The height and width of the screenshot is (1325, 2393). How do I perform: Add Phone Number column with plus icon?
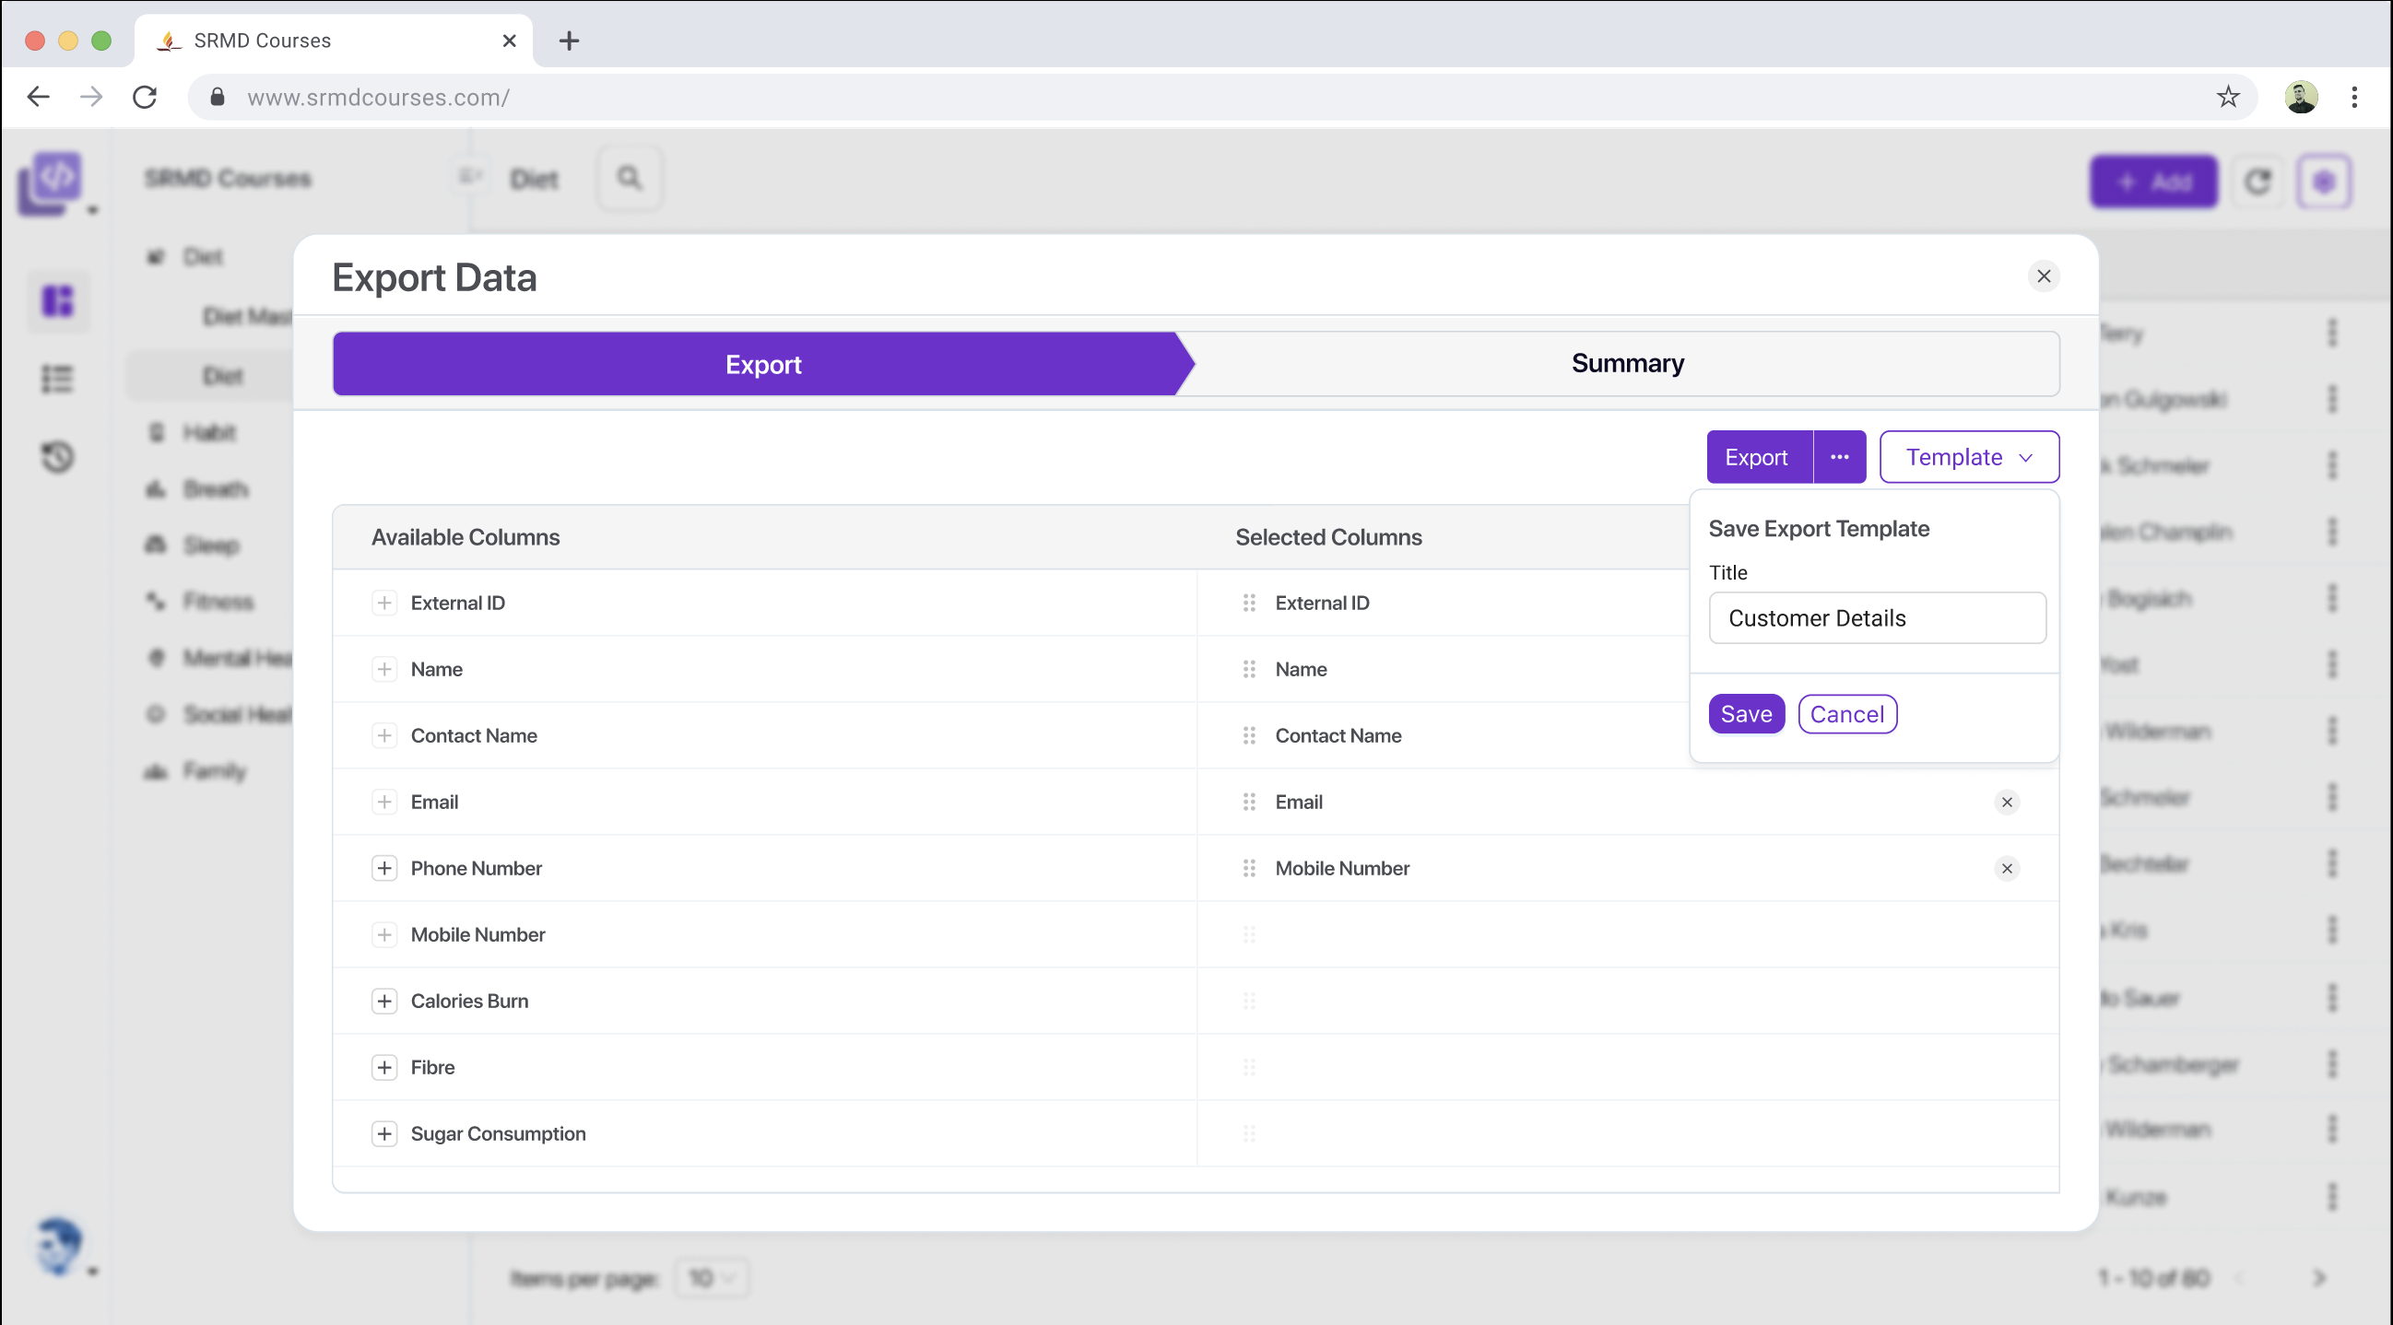384,868
